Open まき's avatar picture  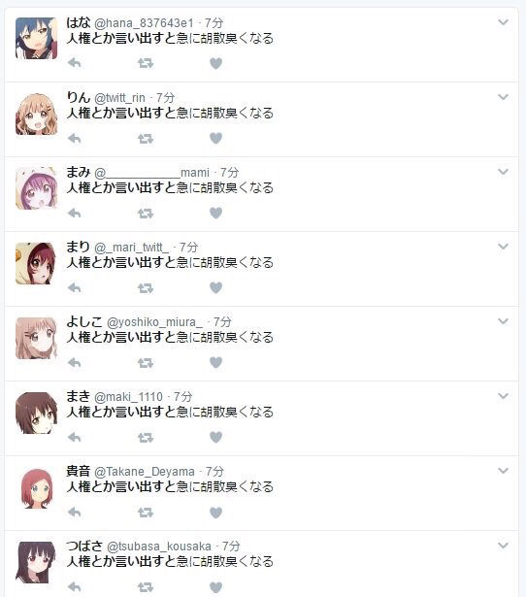[x=37, y=414]
